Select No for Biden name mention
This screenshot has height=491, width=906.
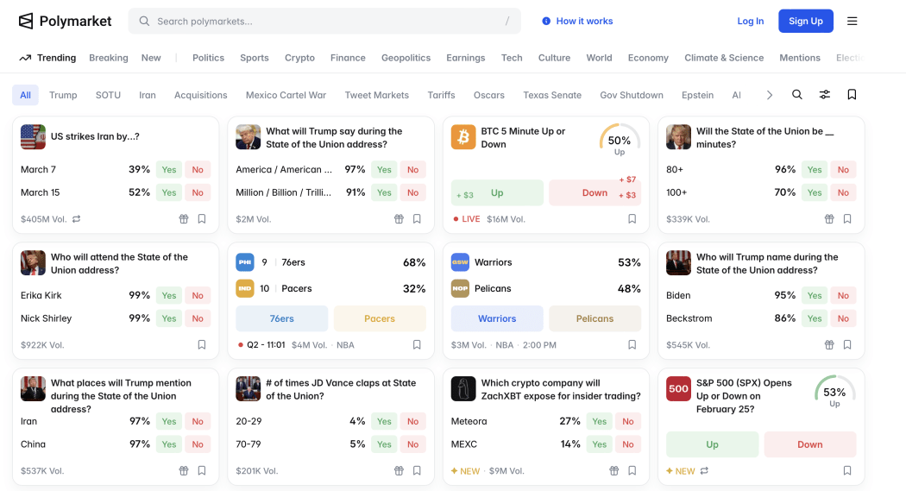842,295
